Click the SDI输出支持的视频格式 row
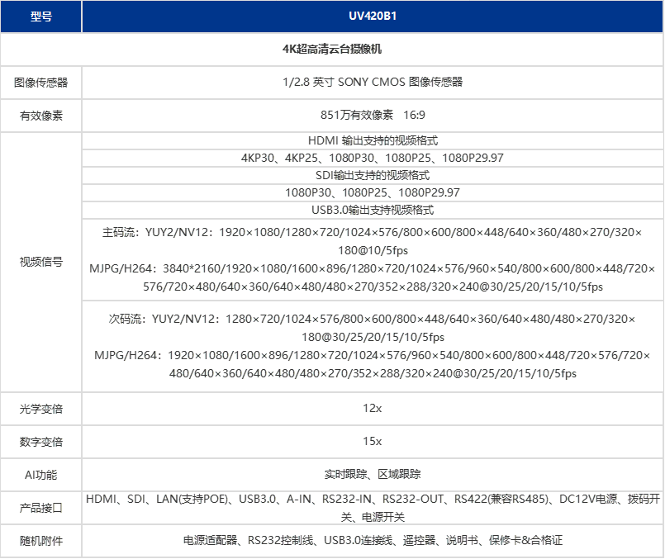 pos(372,175)
